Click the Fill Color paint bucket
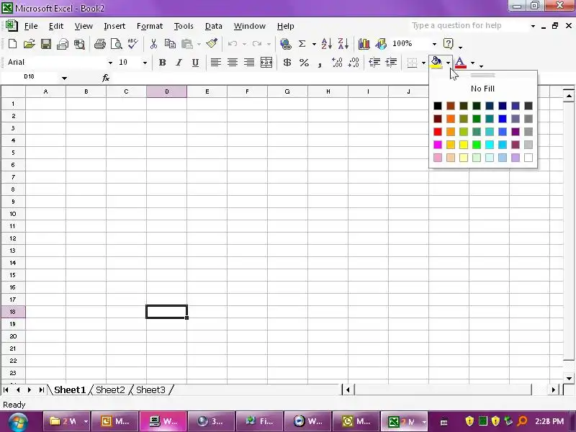The height and width of the screenshot is (432, 576). [436, 63]
